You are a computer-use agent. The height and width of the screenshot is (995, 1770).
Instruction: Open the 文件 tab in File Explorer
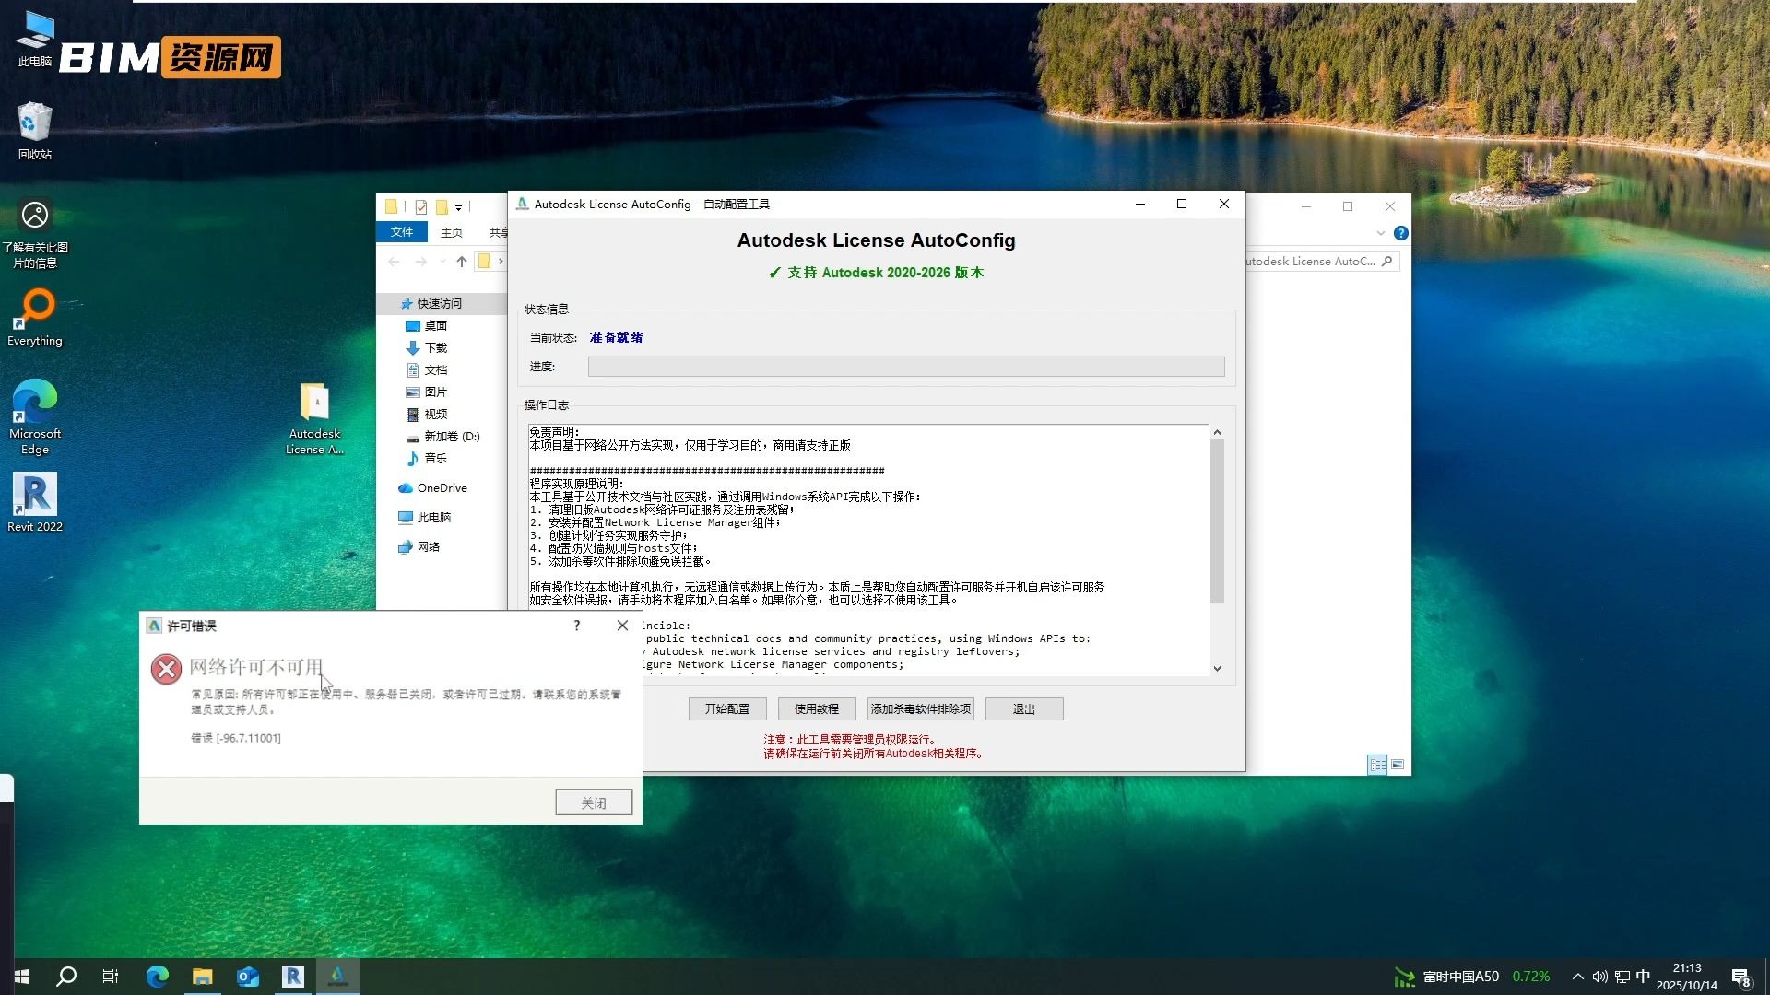click(x=402, y=232)
